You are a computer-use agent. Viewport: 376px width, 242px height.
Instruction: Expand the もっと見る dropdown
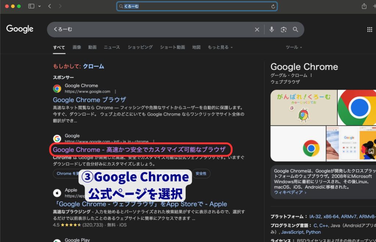(220, 47)
